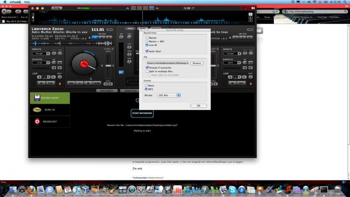This screenshot has height=197, width=350.
Task: Open right deck Flanger effects dropdown
Action: [232, 53]
